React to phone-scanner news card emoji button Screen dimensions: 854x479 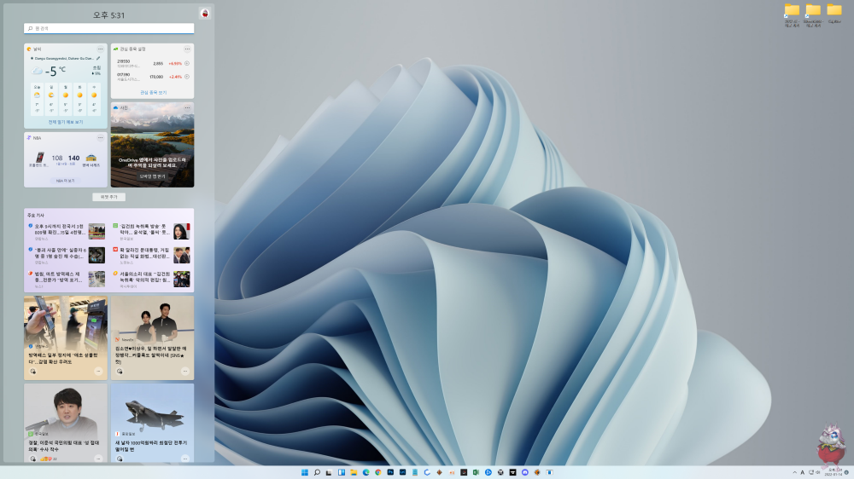click(32, 372)
